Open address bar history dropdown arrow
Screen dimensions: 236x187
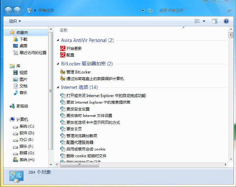pos(143,11)
